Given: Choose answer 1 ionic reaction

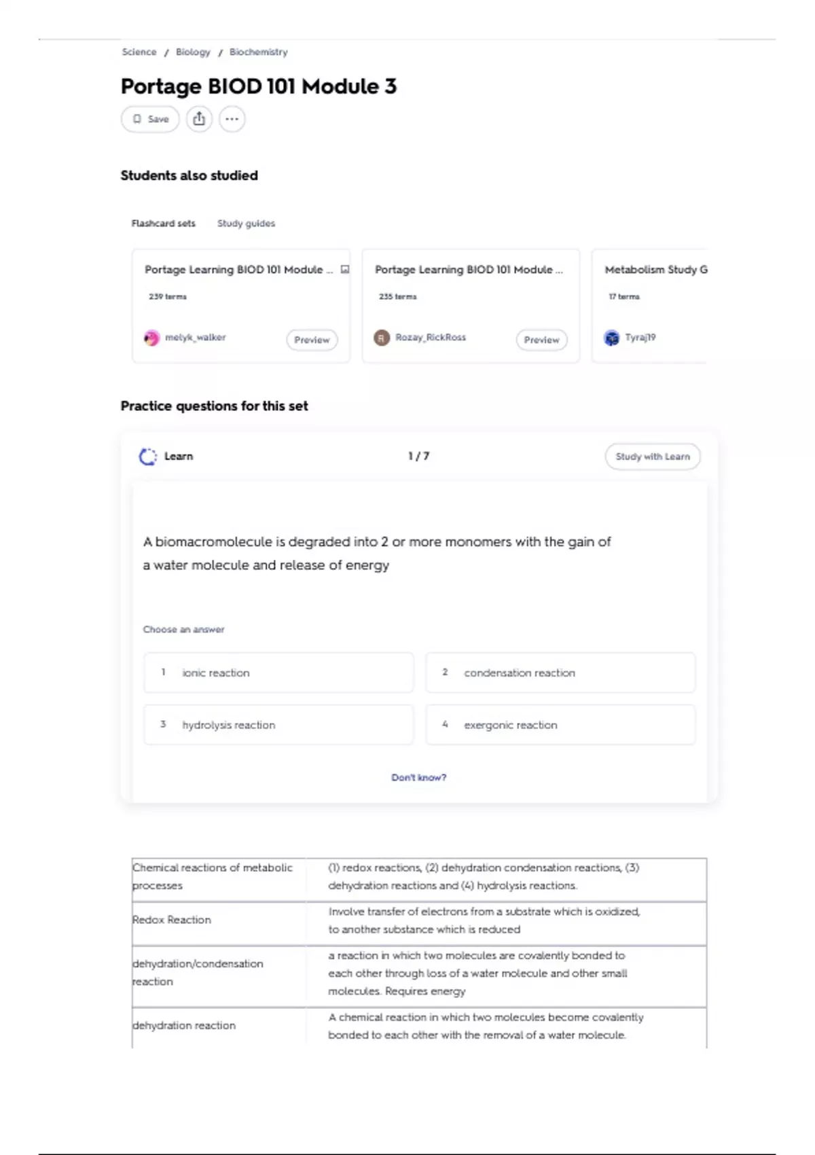Looking at the screenshot, I should tap(278, 673).
